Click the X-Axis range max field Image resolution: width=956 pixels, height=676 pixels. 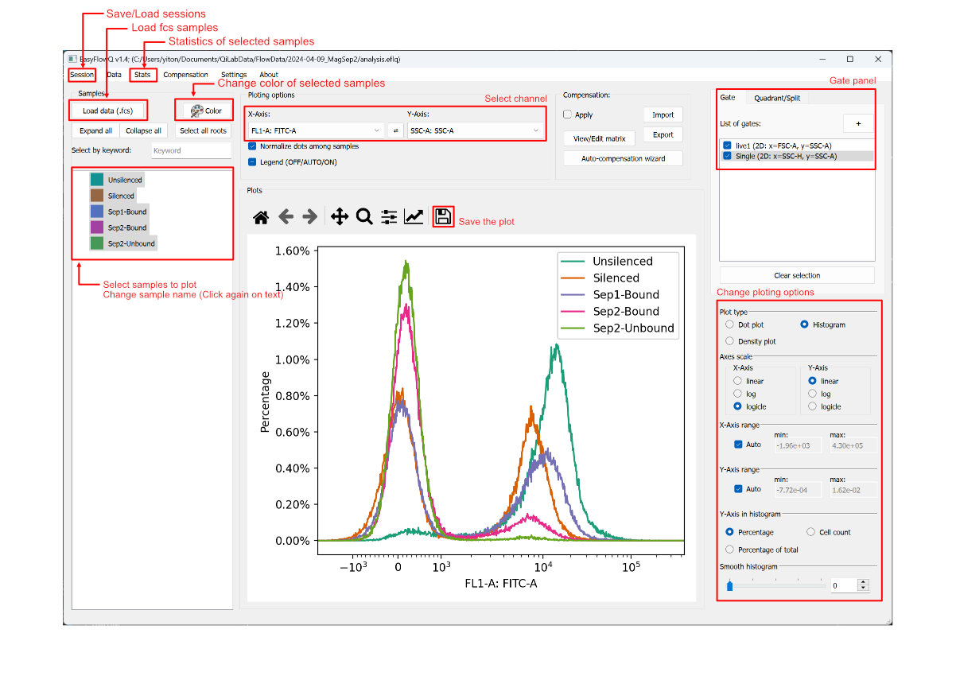853,445
